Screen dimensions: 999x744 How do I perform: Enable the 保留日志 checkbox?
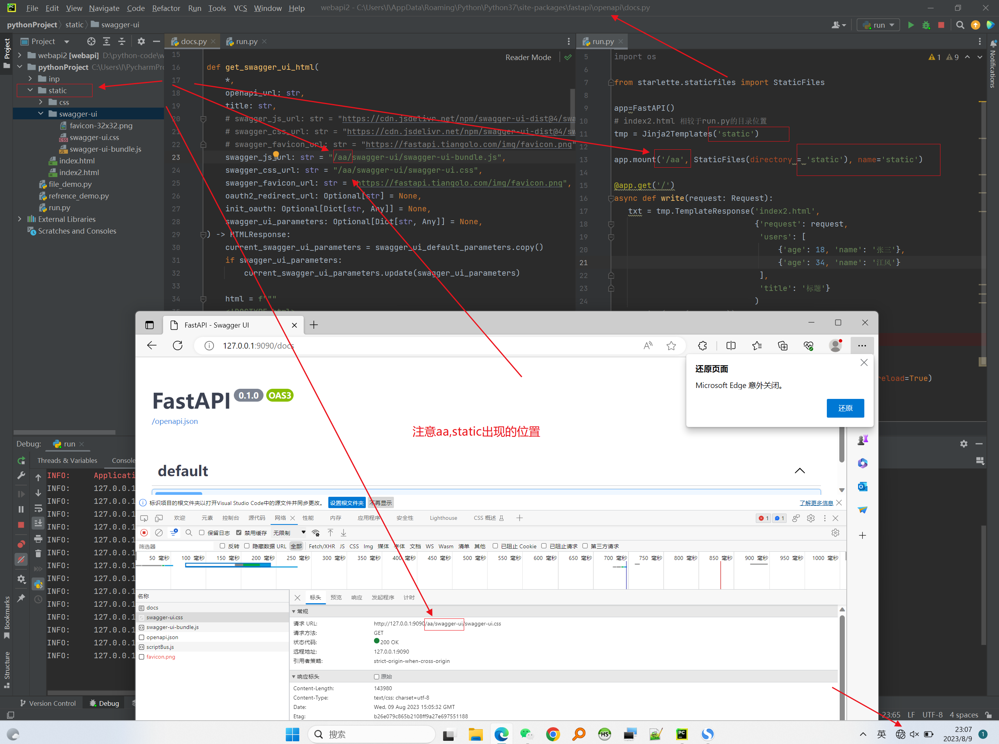pyautogui.click(x=201, y=533)
